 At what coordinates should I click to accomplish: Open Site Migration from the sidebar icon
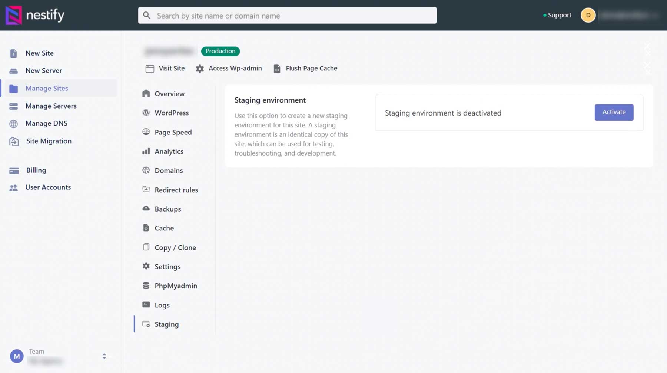(x=14, y=141)
